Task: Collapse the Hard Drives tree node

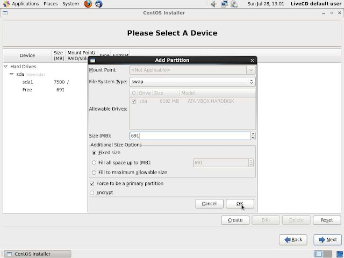Action: (6, 66)
